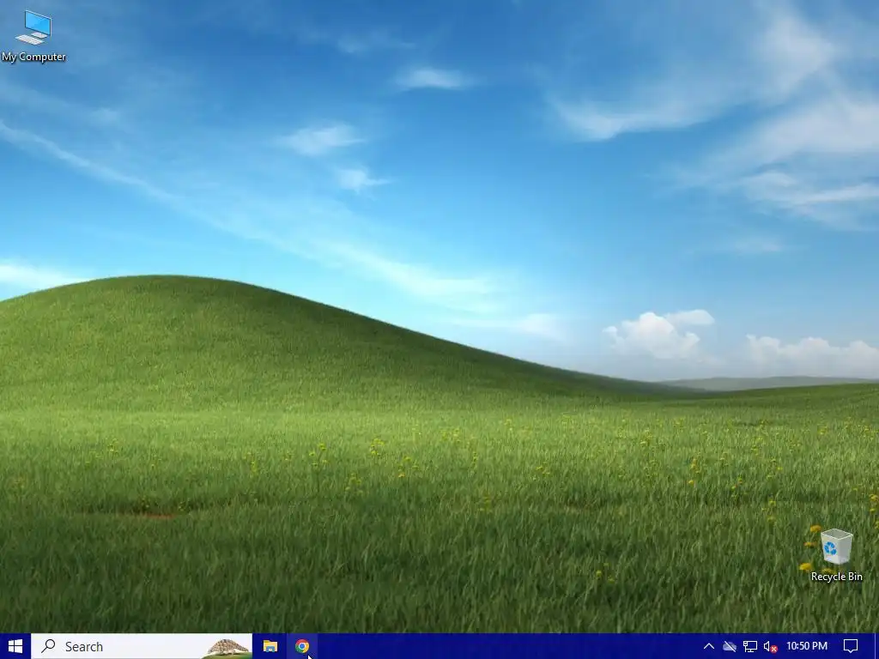The width and height of the screenshot is (879, 659).
Task: Show hidden system tray icons
Action: click(x=708, y=646)
